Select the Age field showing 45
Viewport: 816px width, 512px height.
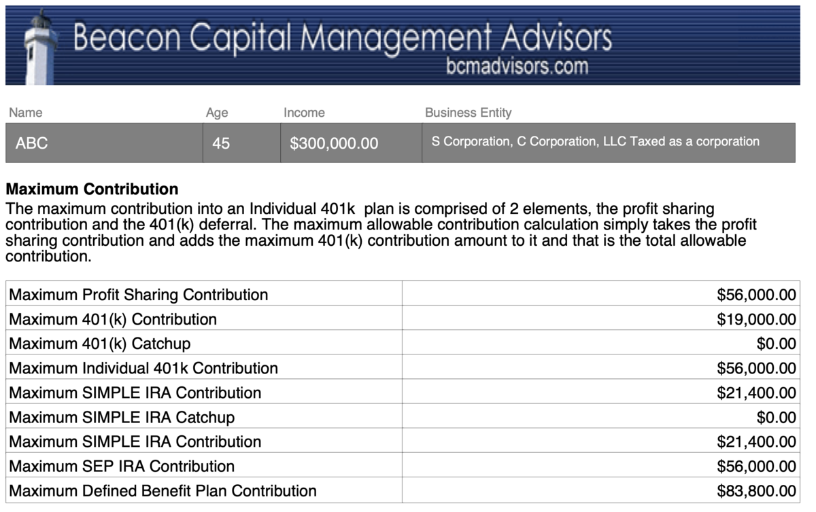[x=241, y=143]
